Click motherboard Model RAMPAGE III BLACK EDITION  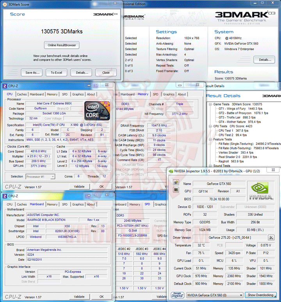point(52,220)
